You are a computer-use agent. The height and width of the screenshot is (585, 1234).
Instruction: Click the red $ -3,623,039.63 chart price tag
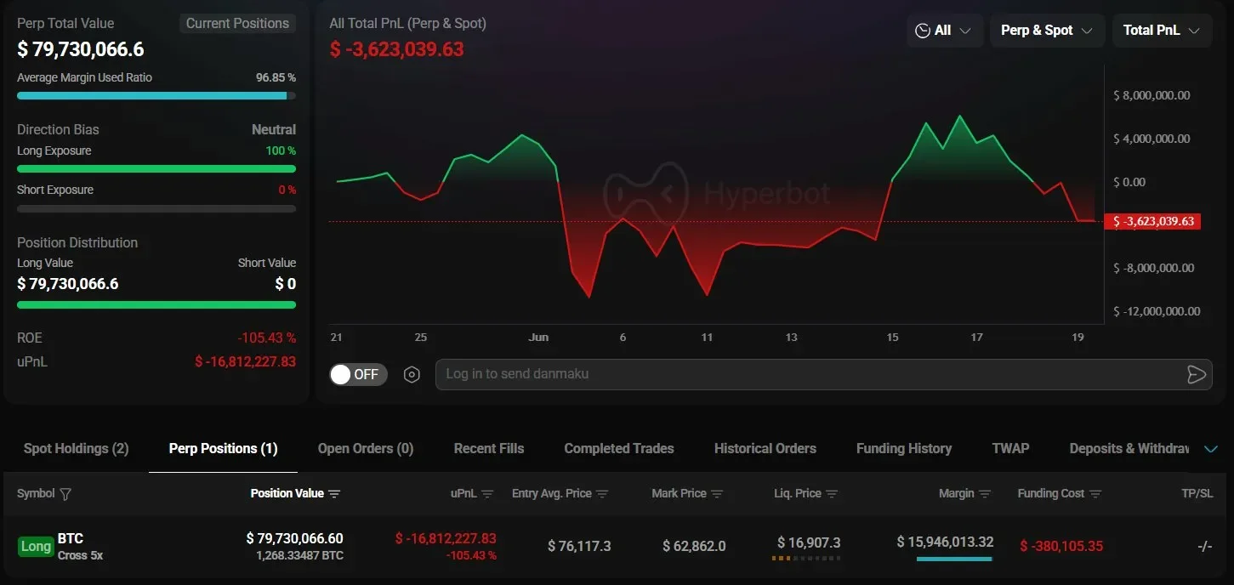tap(1152, 222)
